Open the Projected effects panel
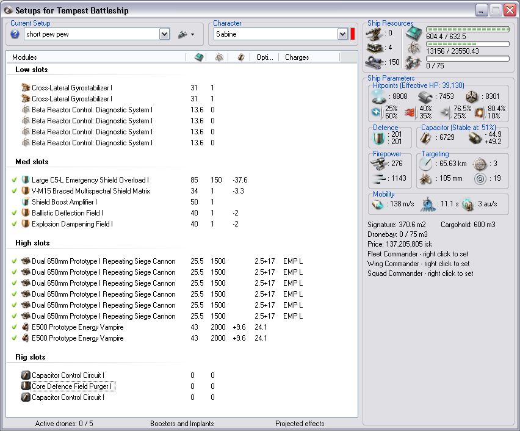The image size is (520, 431). (x=300, y=423)
